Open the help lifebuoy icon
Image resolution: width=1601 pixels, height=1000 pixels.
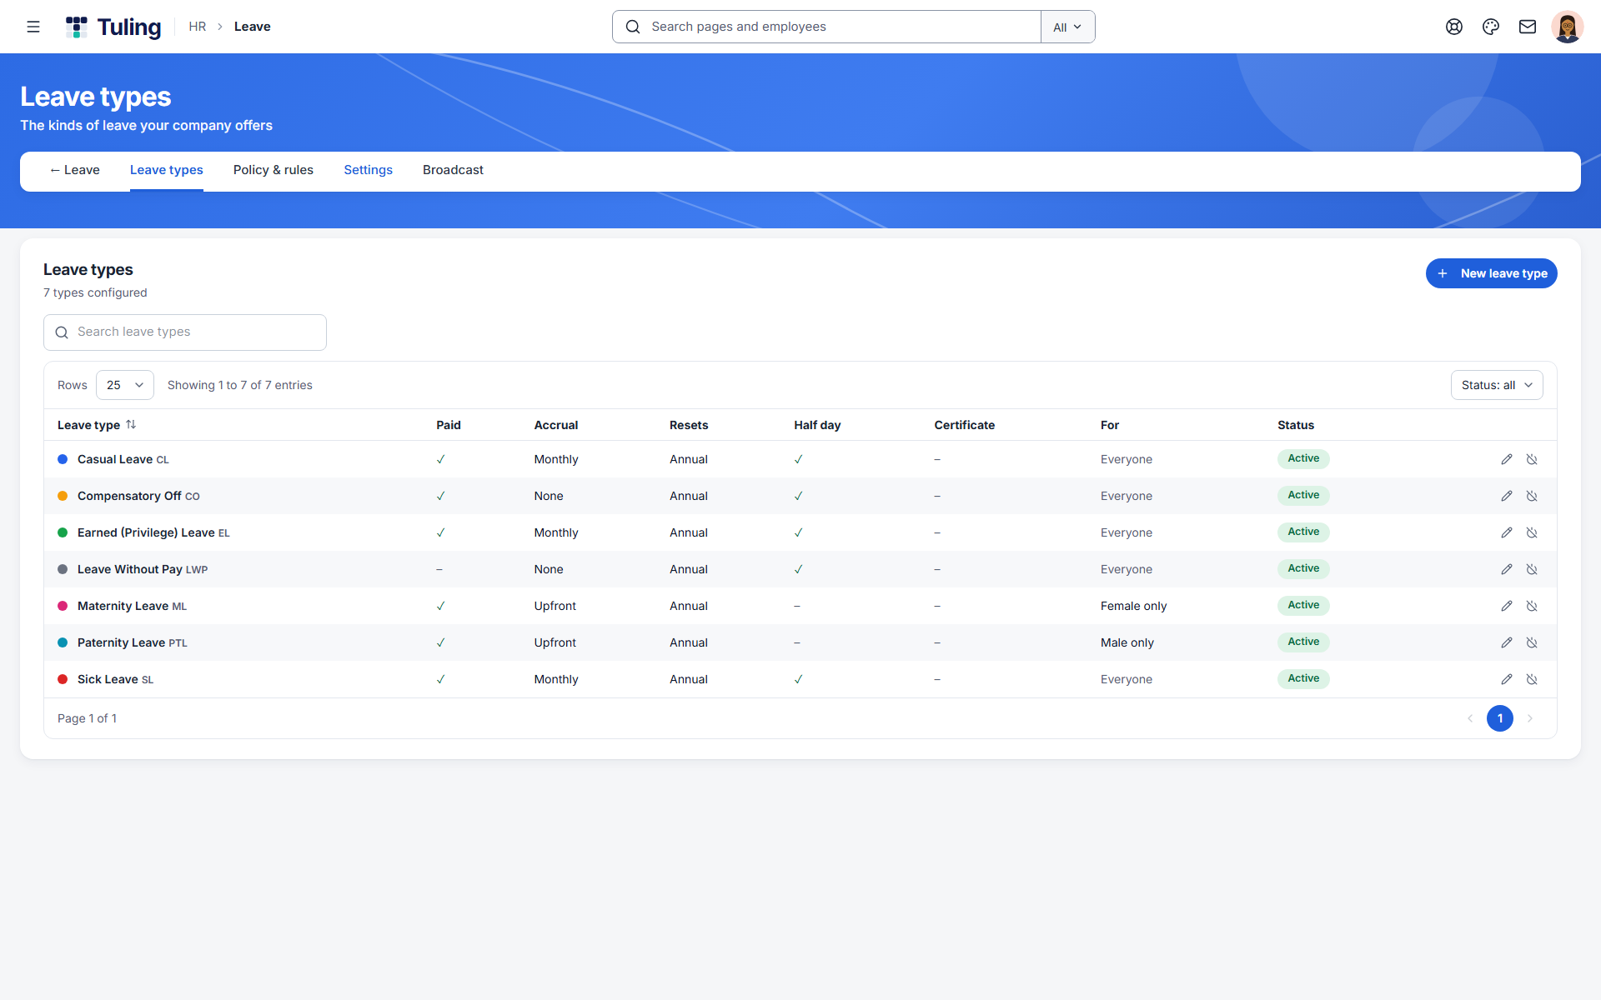point(1454,27)
